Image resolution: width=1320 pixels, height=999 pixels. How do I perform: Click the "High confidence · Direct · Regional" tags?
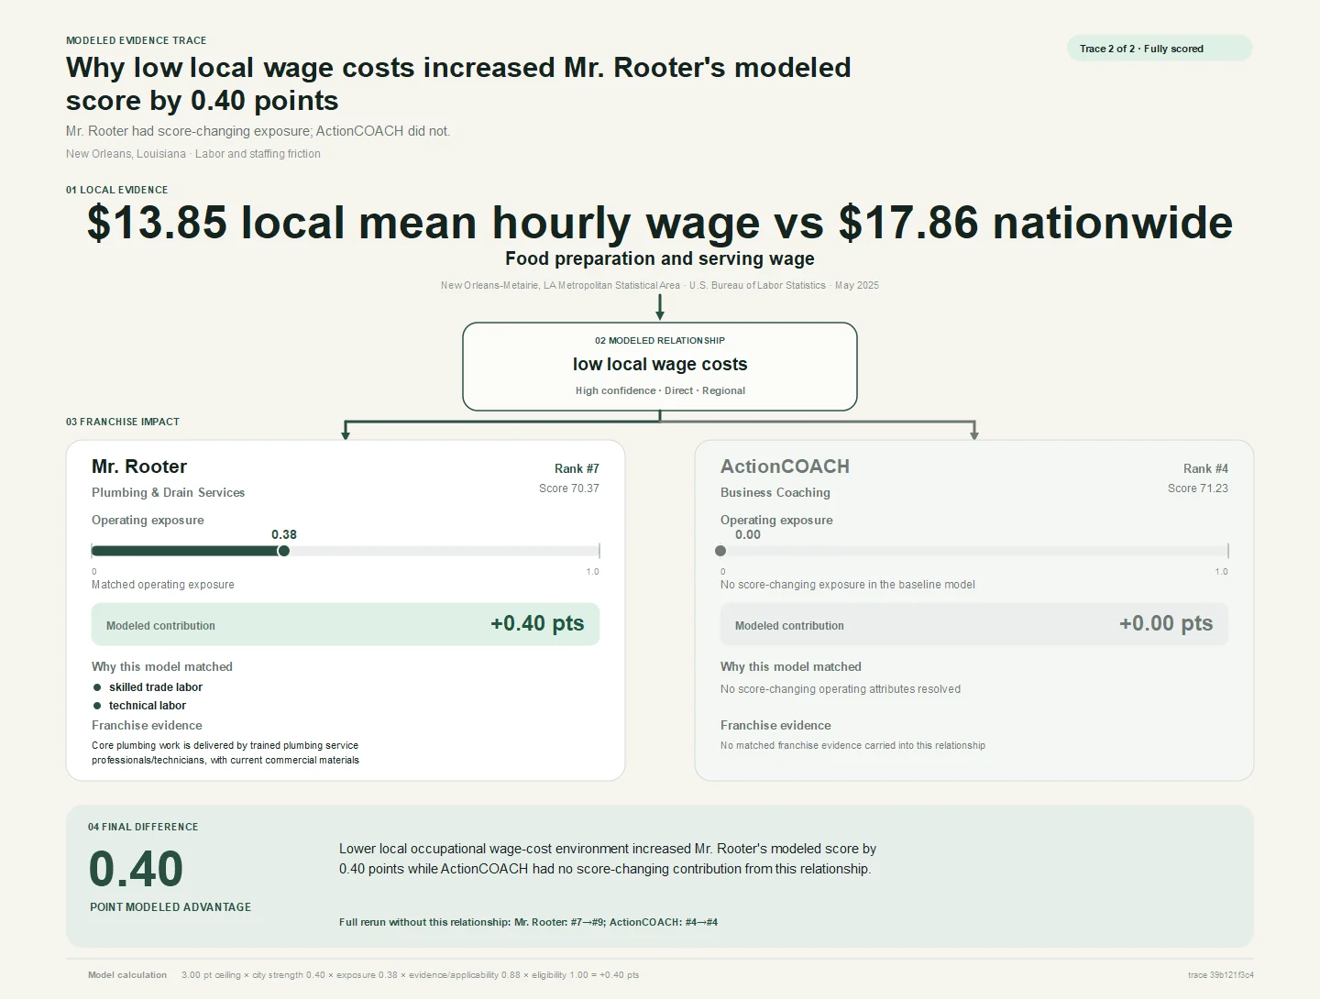tap(660, 390)
